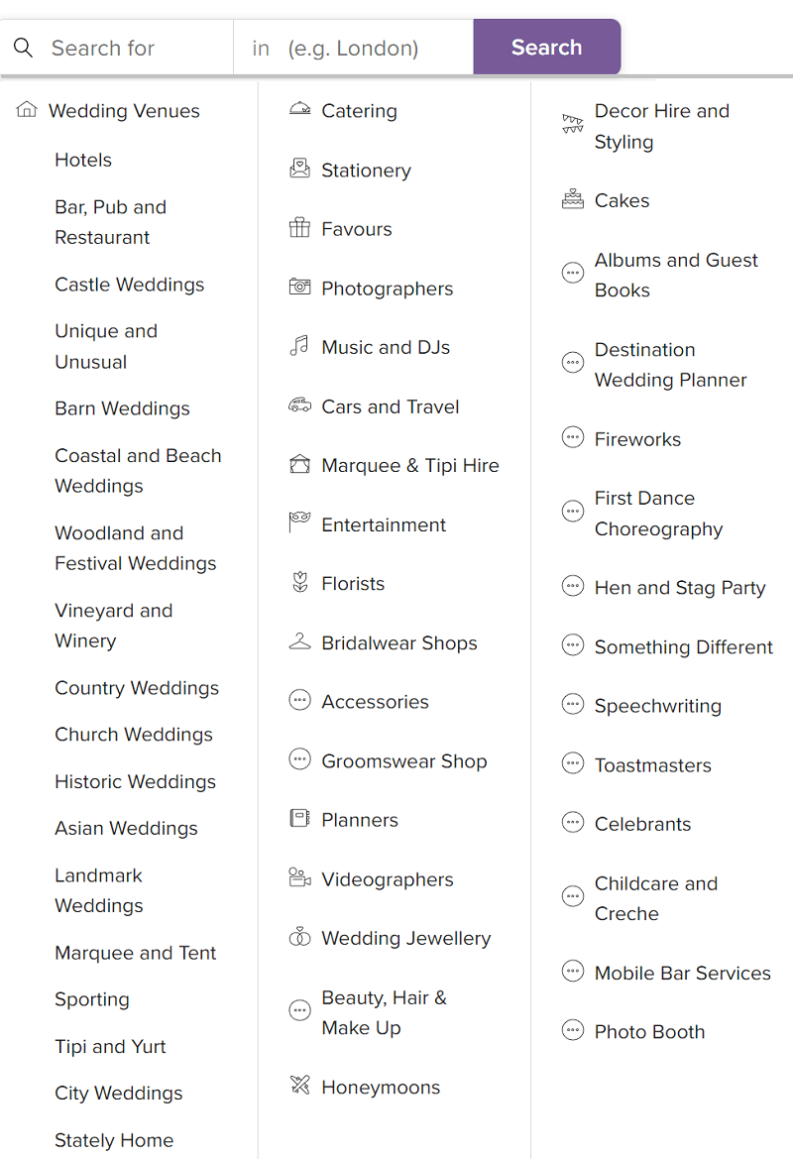Click the Cakes icon
The image size is (793, 1159).
573,199
